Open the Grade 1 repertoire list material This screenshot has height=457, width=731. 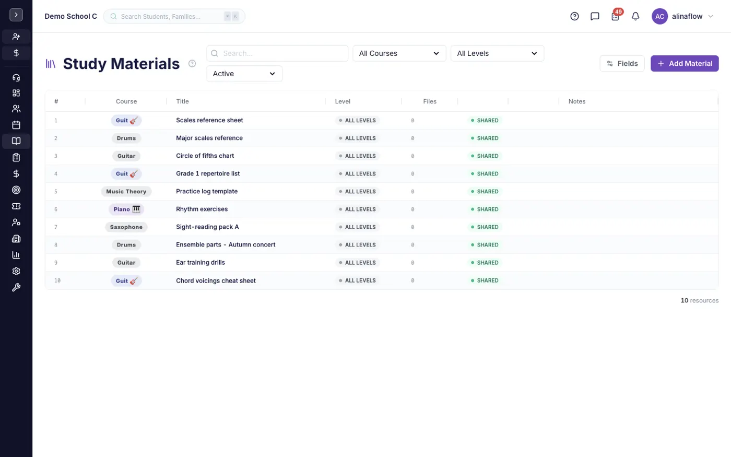208,173
